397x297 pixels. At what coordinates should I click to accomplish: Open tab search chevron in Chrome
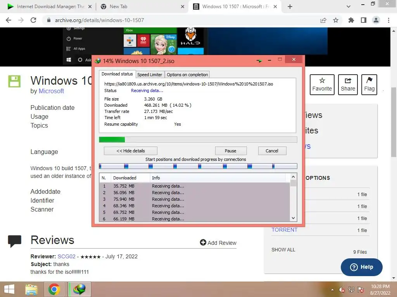[x=349, y=7]
